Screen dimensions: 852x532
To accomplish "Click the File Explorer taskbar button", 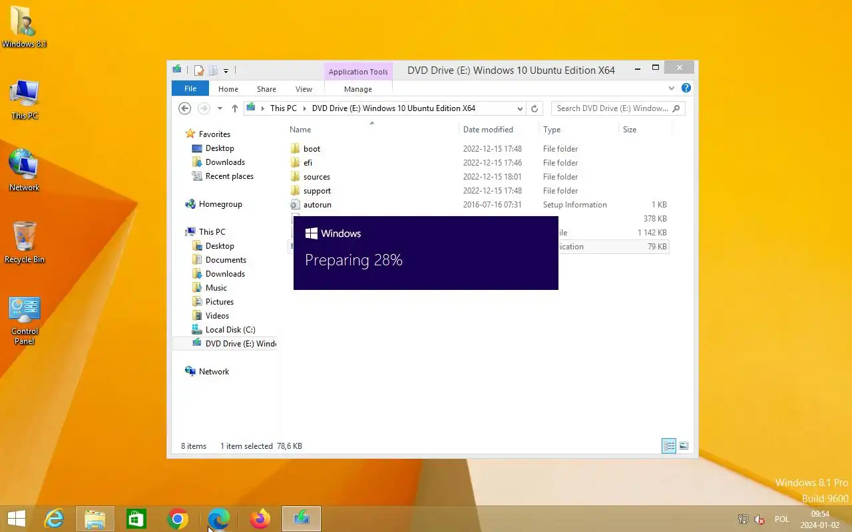I will click(x=95, y=519).
